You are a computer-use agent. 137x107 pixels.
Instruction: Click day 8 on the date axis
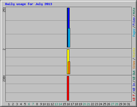(x=37, y=104)
